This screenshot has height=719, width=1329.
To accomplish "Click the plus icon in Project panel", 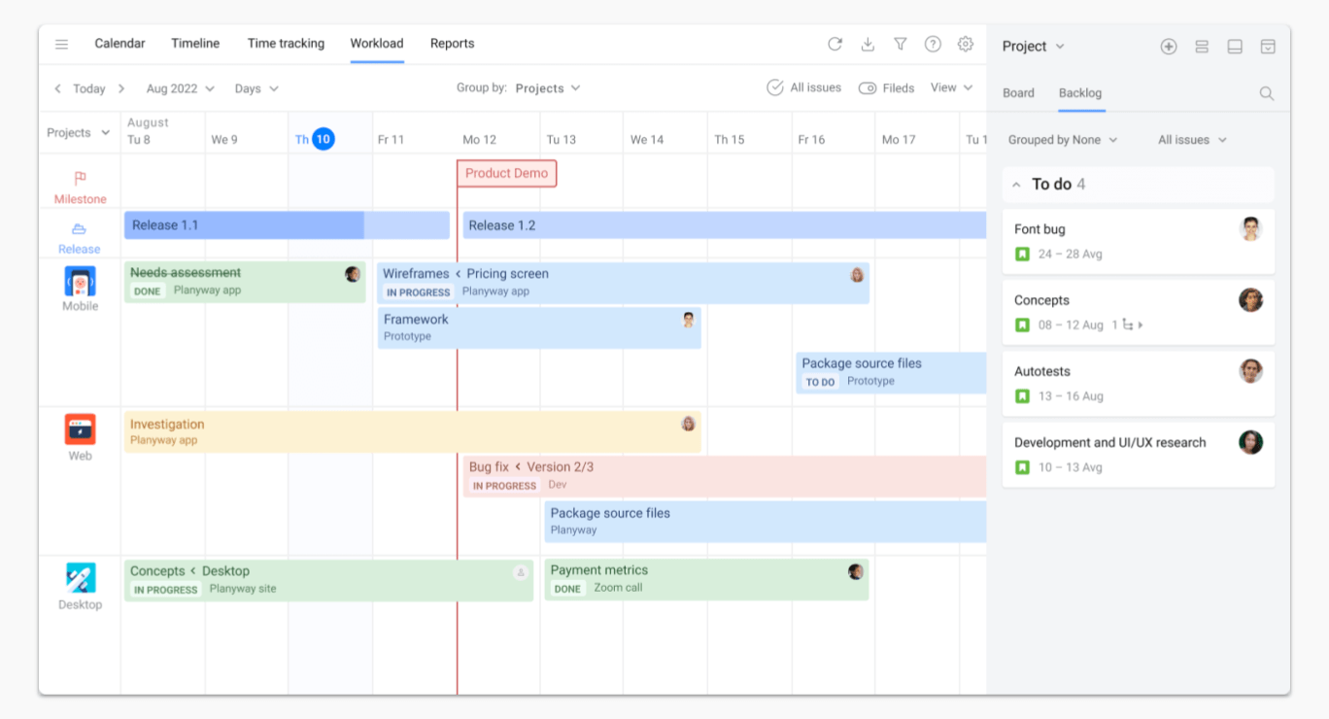I will pos(1169,47).
